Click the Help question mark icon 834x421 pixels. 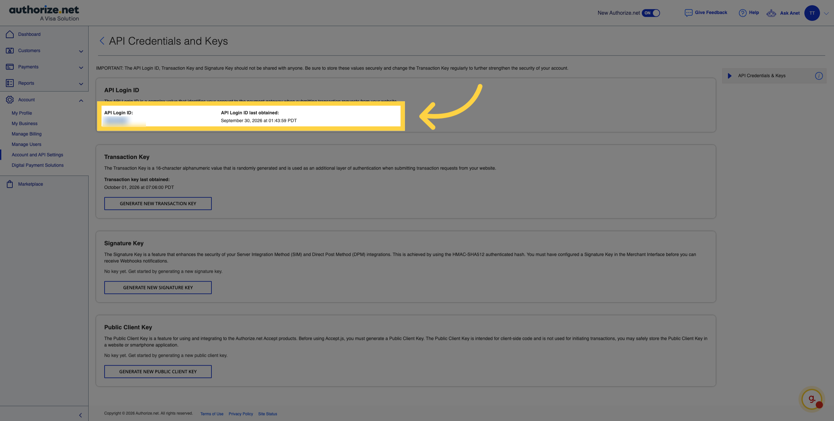[x=742, y=13]
